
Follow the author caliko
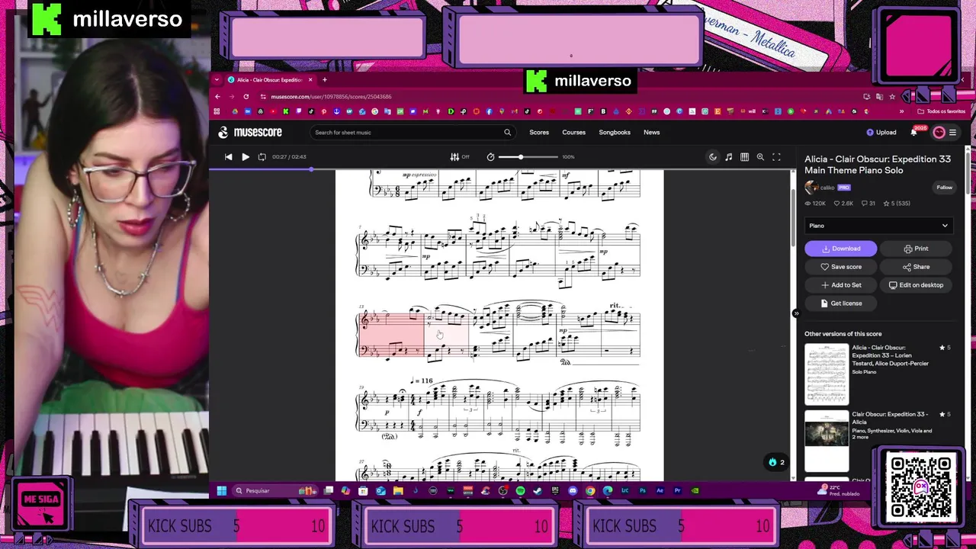click(944, 187)
